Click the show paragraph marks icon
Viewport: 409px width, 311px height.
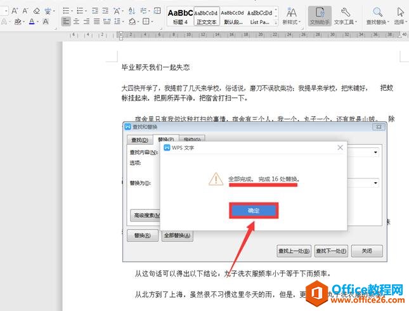coord(143,11)
